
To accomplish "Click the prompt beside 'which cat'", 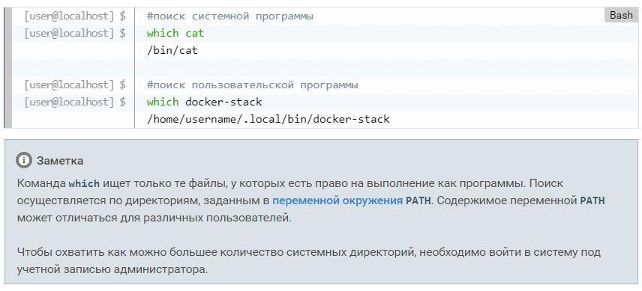I will pos(75,33).
